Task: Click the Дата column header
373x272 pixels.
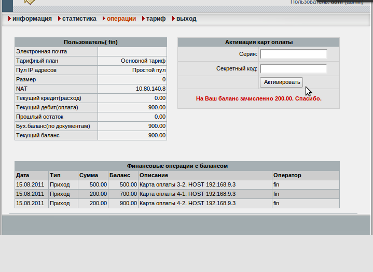Action: pyautogui.click(x=23, y=175)
